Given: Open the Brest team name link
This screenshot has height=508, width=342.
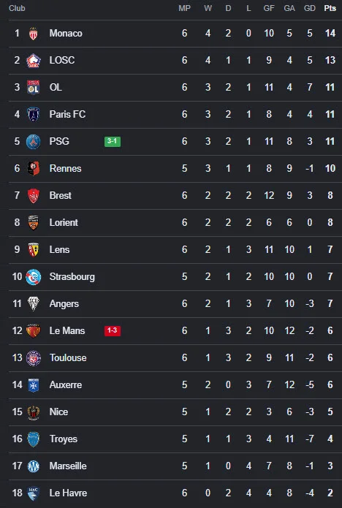Looking at the screenshot, I should [60, 196].
